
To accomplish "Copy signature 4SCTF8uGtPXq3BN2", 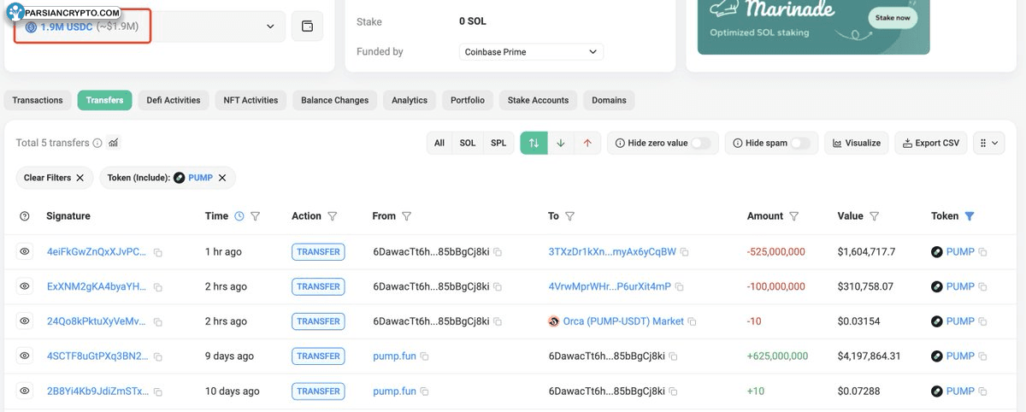I will point(158,356).
